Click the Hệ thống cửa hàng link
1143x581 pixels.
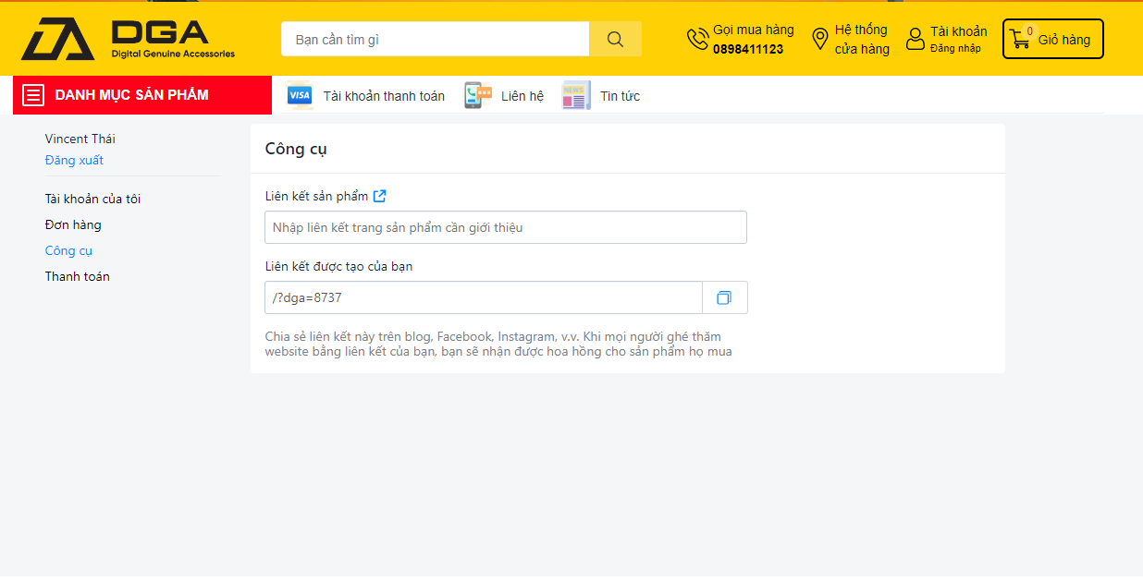pyautogui.click(x=862, y=39)
